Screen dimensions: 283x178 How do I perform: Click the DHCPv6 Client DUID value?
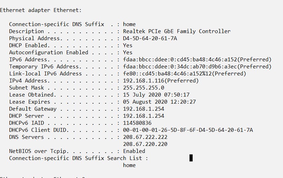[188, 130]
